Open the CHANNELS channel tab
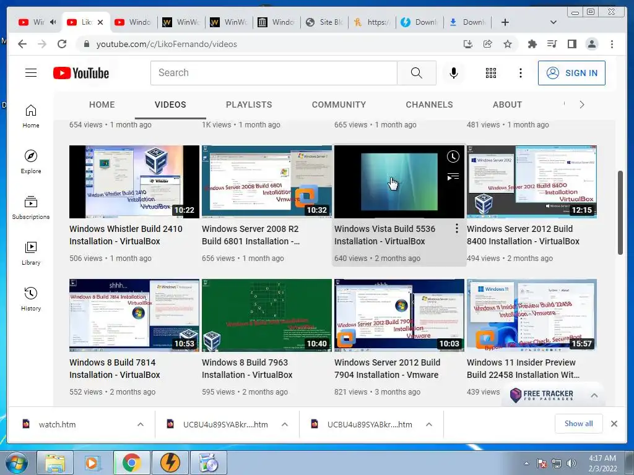The width and height of the screenshot is (634, 475). tap(429, 105)
